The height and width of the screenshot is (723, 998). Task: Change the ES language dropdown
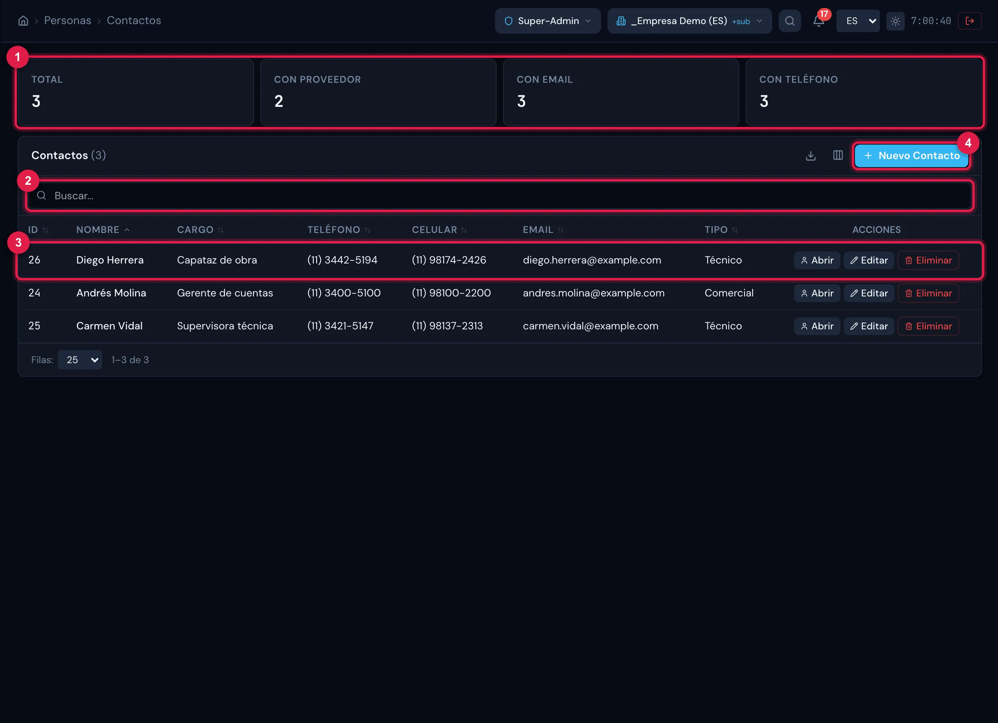858,20
